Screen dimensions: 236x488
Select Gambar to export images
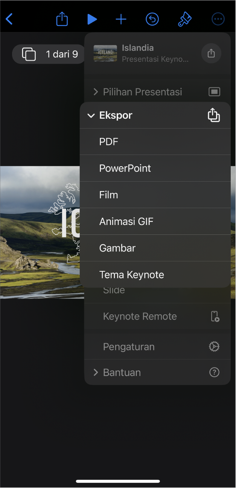coord(155,248)
